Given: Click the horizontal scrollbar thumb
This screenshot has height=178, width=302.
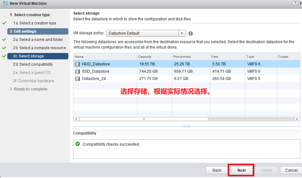Looking at the screenshot, I should [144, 119].
